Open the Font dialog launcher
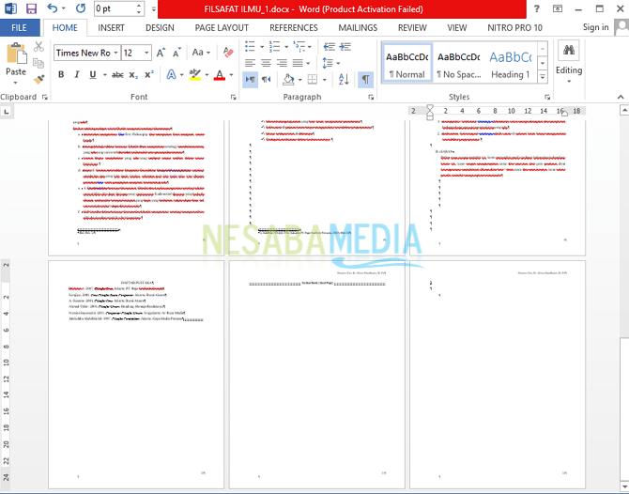This screenshot has height=494, width=629. [x=233, y=97]
